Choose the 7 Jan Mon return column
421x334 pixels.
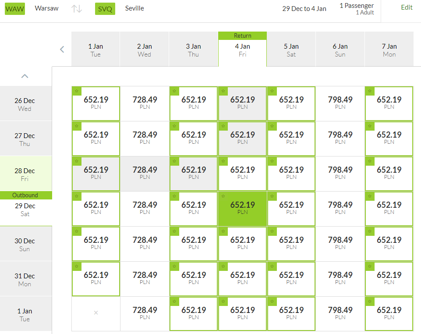pyautogui.click(x=389, y=49)
